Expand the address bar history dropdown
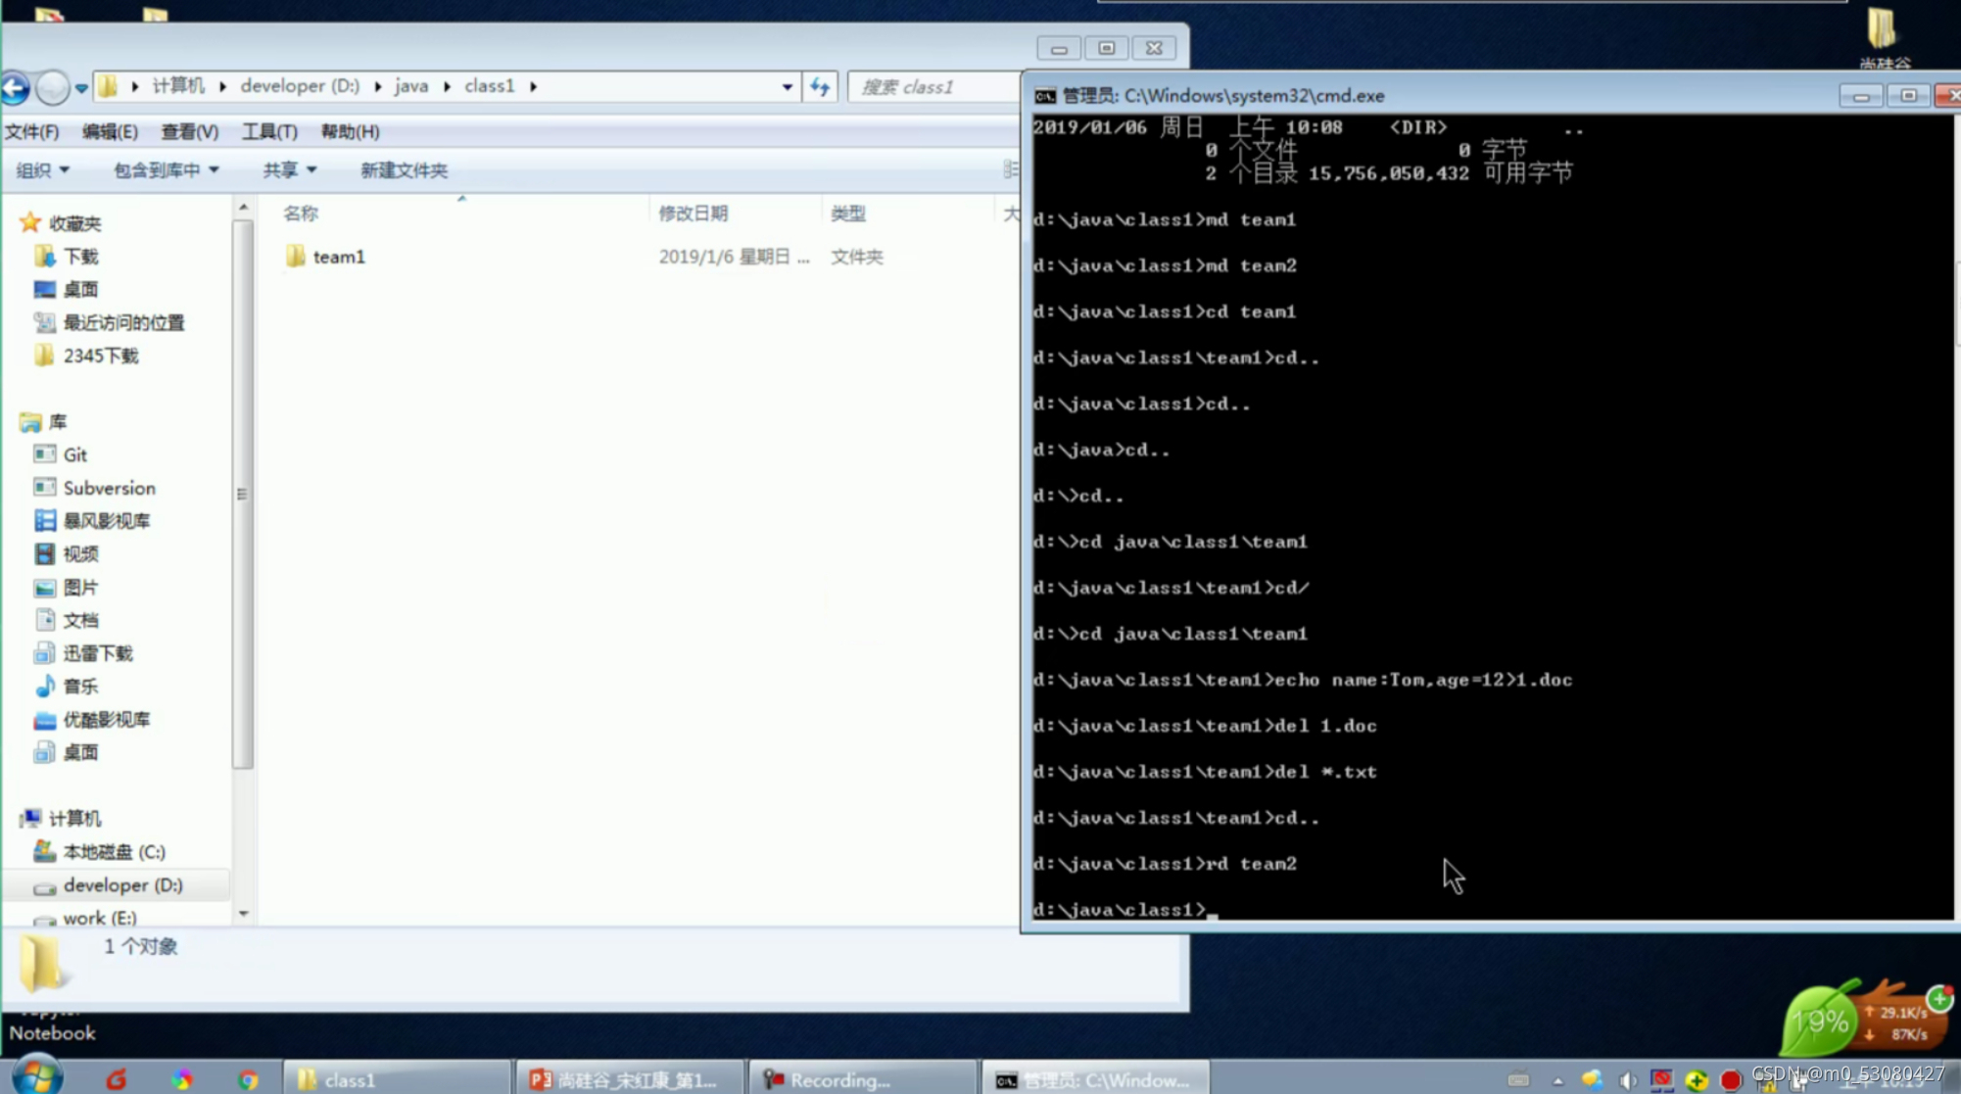1961x1094 pixels. 788,87
